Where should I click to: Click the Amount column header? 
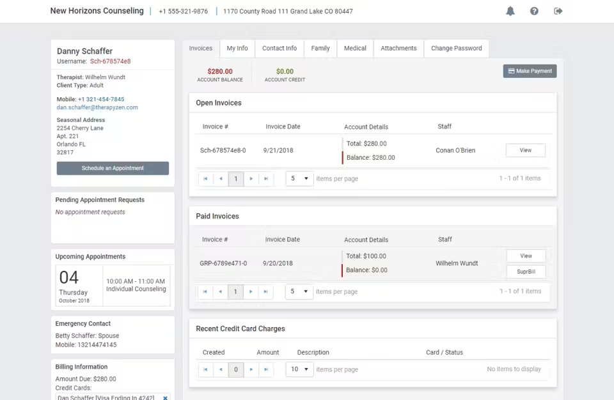click(x=268, y=352)
